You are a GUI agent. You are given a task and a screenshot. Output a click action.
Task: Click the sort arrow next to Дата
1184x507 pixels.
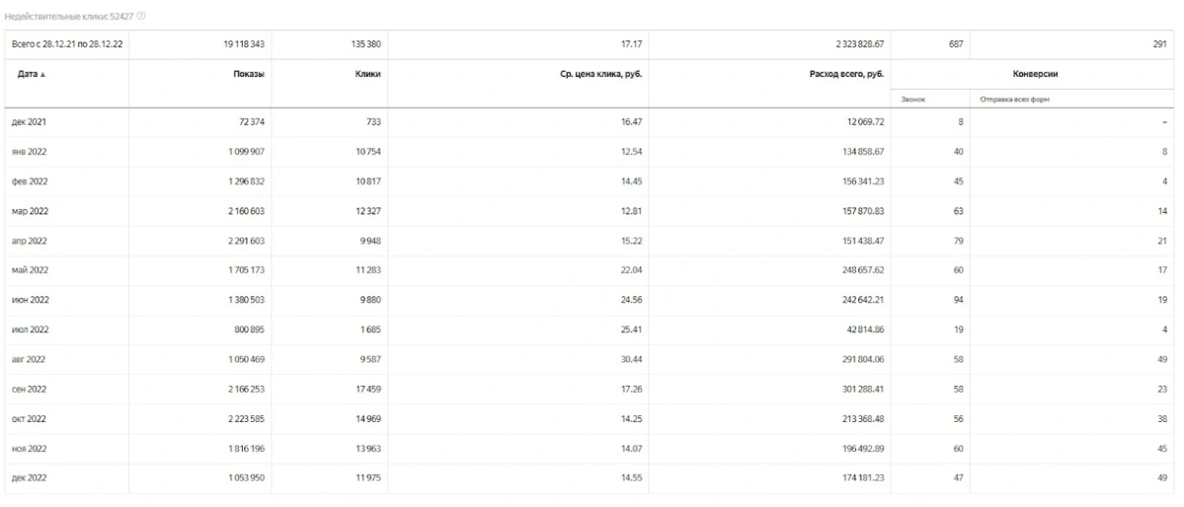[42, 75]
